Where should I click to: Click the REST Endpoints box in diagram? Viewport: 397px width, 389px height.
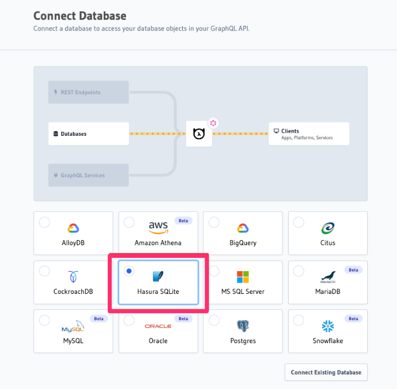point(89,92)
